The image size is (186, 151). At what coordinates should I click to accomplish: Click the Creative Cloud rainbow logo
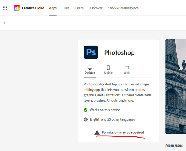pyautogui.click(x=17, y=8)
